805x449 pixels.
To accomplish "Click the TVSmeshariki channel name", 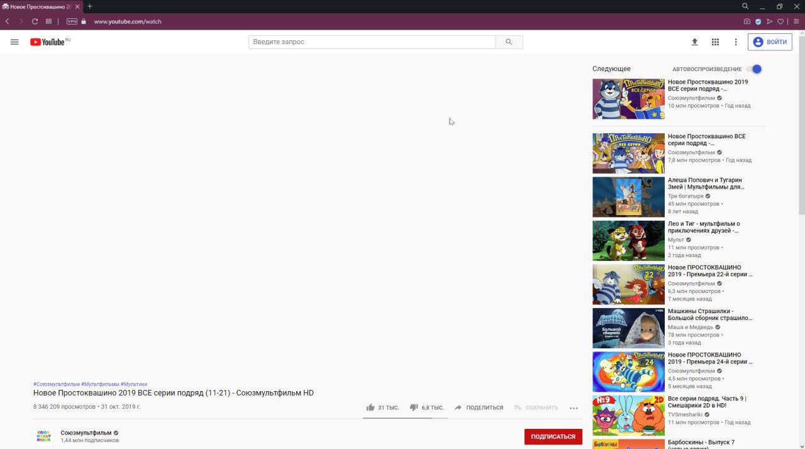I will pos(685,414).
